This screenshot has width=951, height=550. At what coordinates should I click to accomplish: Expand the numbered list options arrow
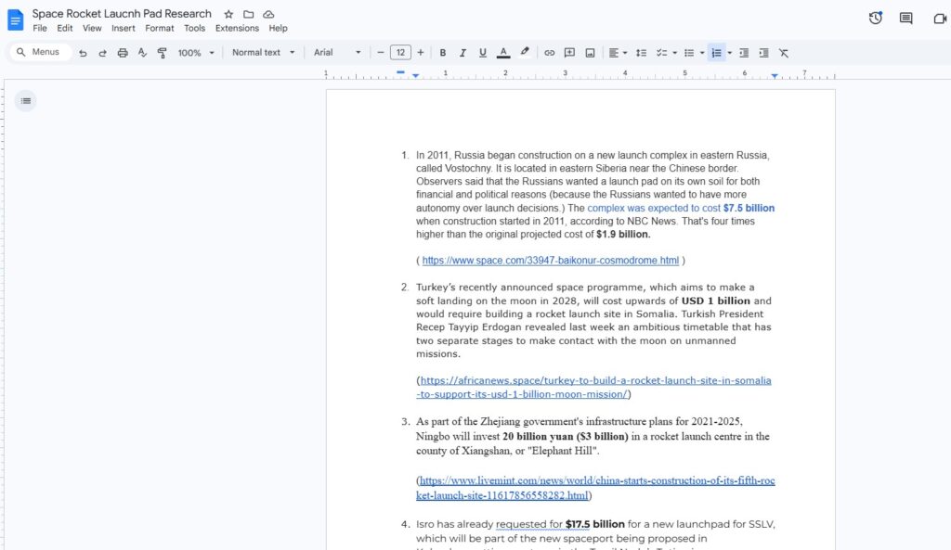click(730, 53)
